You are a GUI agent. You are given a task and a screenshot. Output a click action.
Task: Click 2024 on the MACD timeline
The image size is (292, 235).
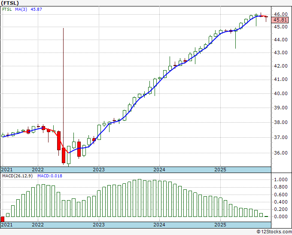[159, 225]
